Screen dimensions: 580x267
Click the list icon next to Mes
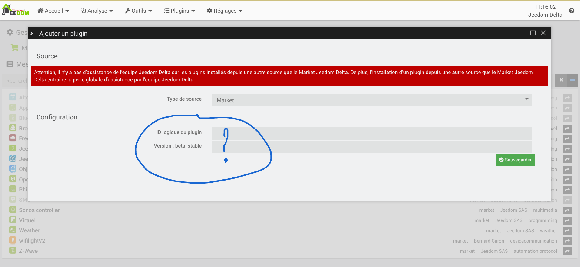pos(10,64)
